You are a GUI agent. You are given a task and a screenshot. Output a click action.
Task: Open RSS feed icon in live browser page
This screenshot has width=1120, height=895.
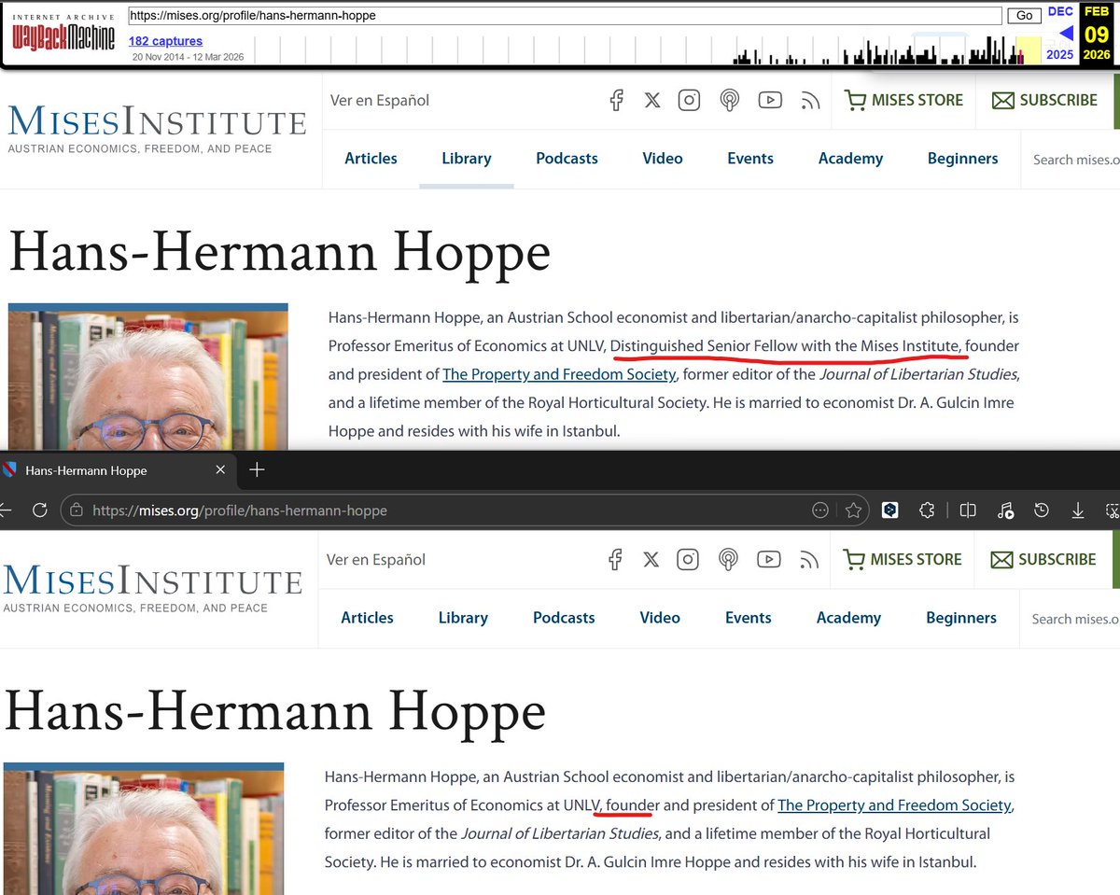(809, 560)
